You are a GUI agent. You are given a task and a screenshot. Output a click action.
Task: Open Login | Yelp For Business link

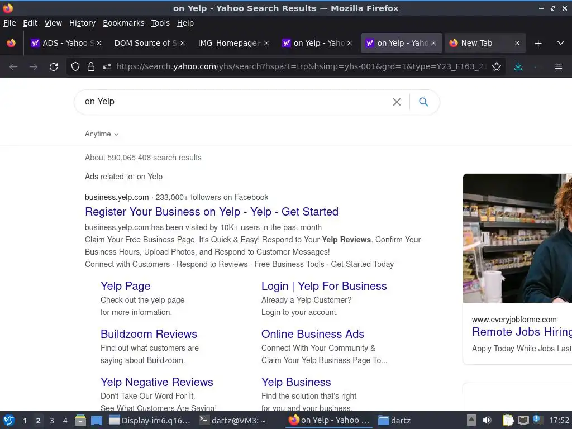coord(324,286)
